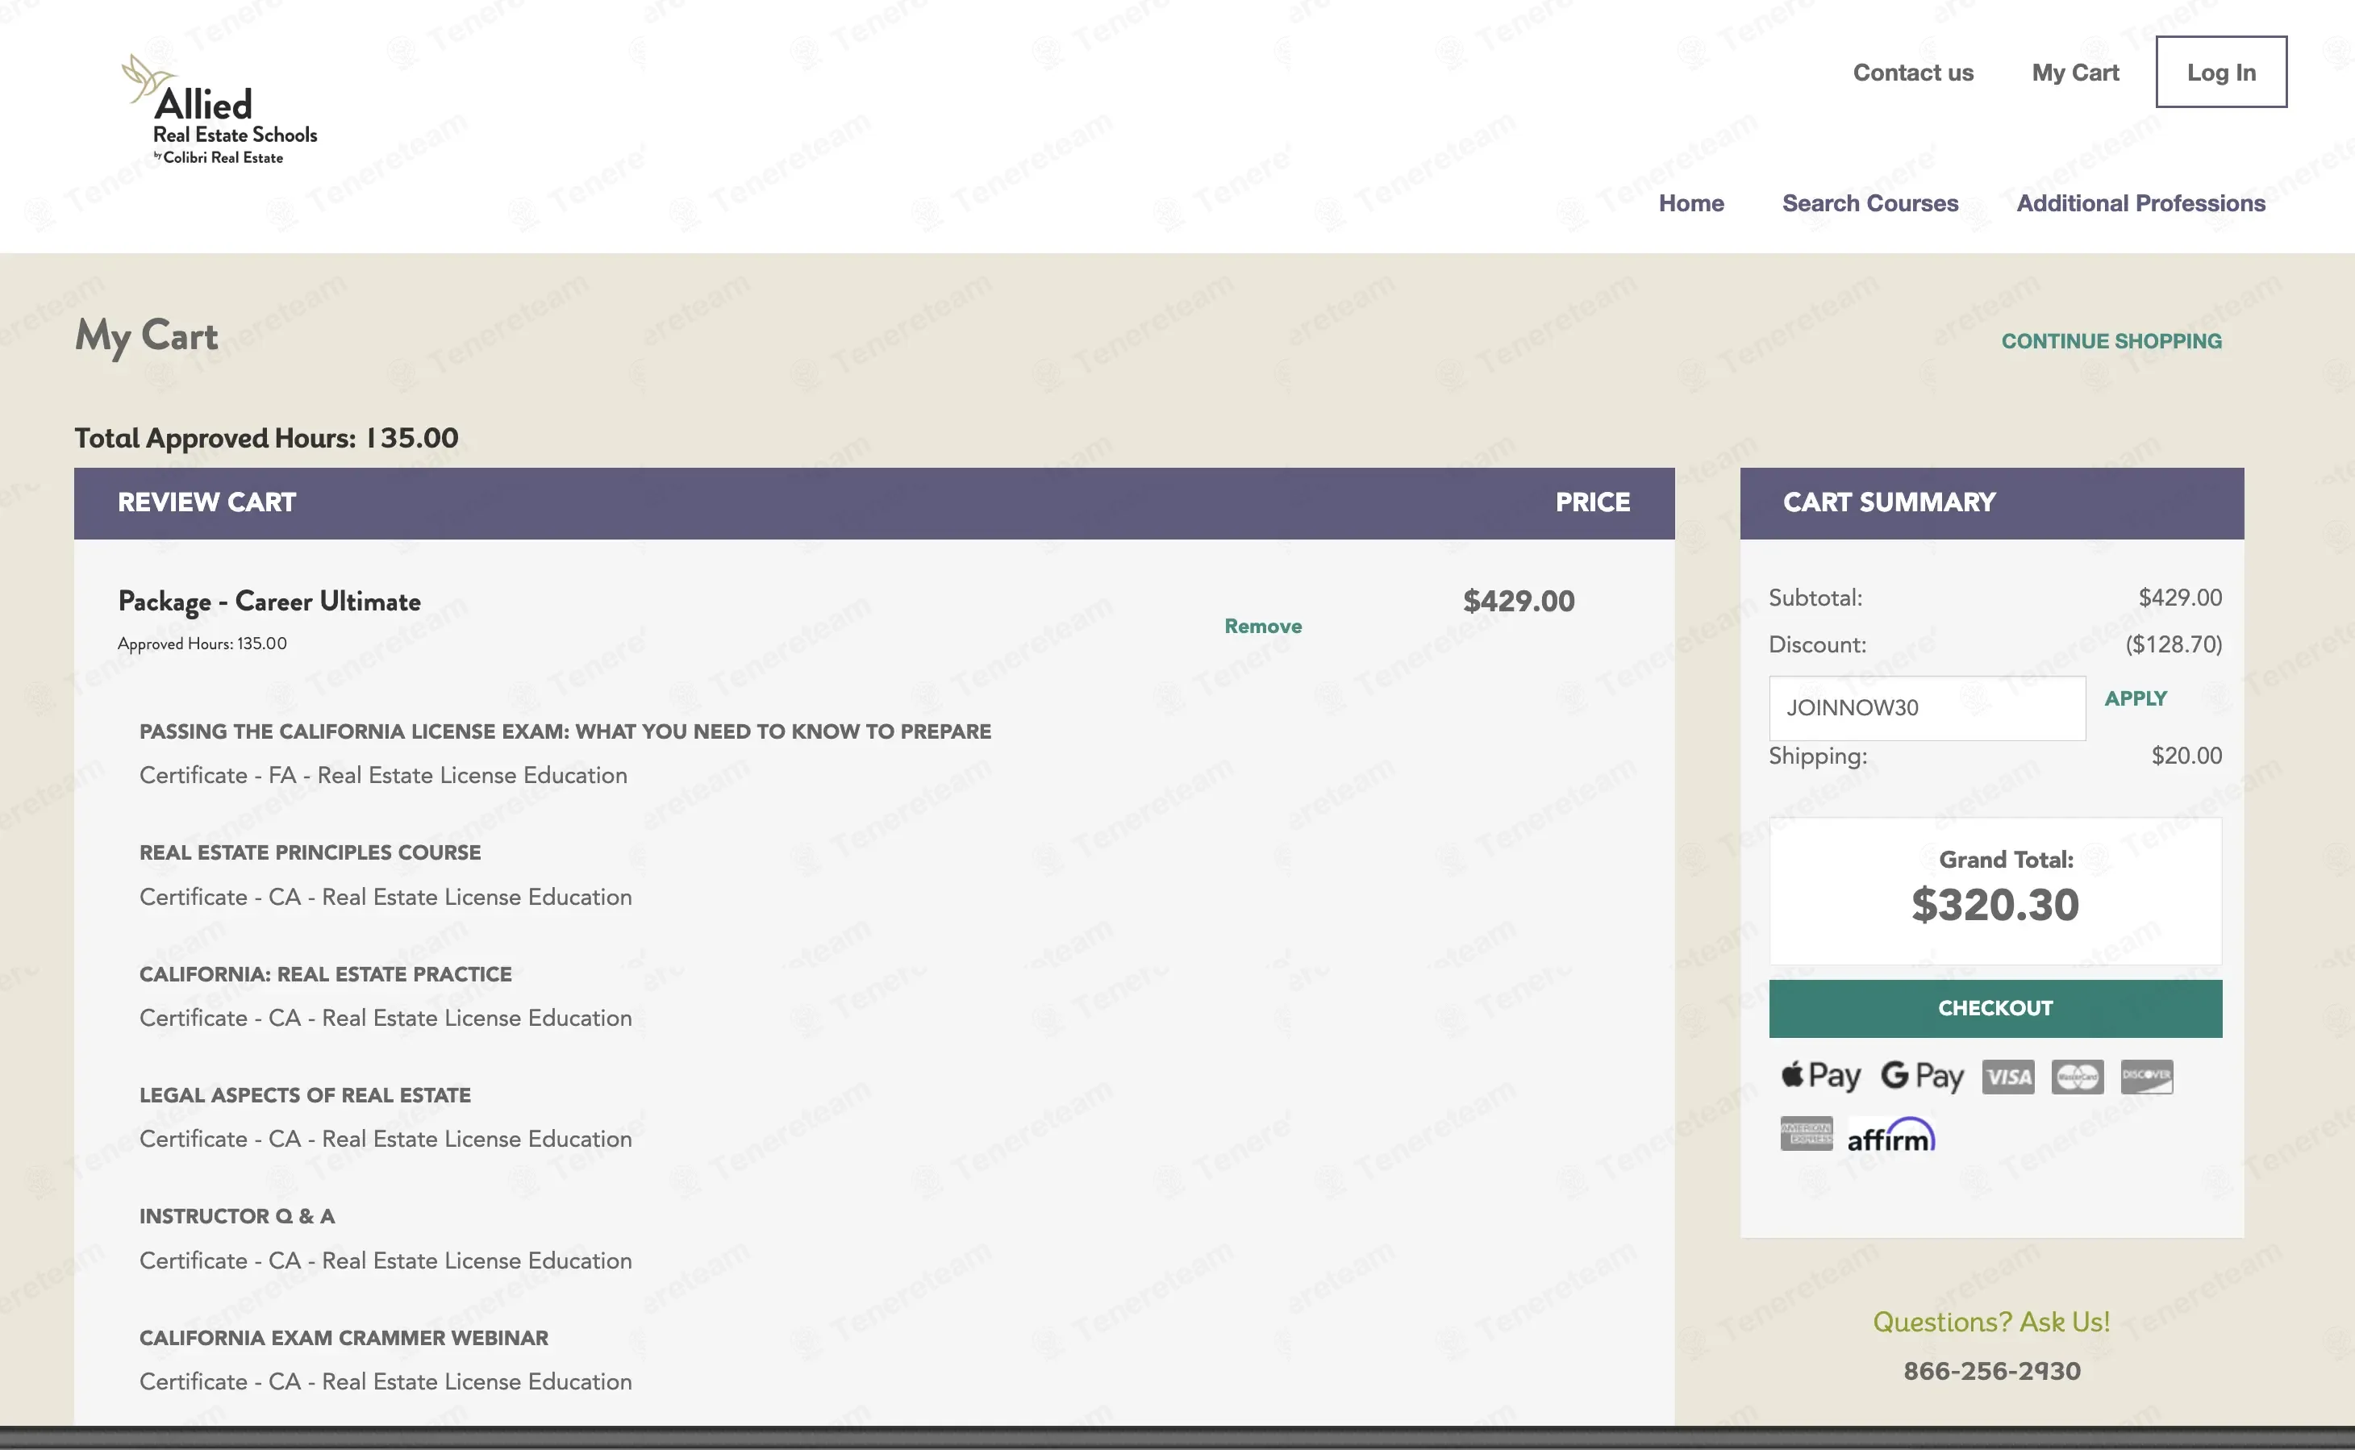This screenshot has height=1450, width=2355.
Task: Remove the Career Ultimate package
Action: click(1262, 627)
